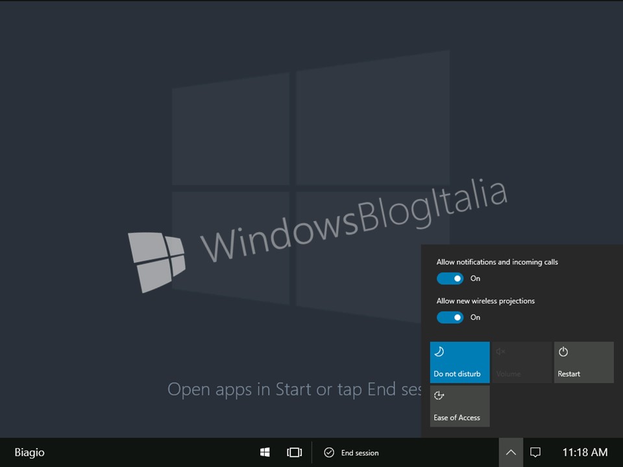Open the Ease of Access tile
Image resolution: width=623 pixels, height=467 pixels.
(459, 406)
